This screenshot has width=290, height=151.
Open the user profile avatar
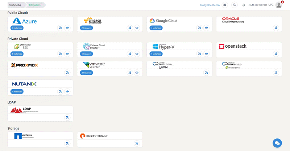click(x=279, y=5)
